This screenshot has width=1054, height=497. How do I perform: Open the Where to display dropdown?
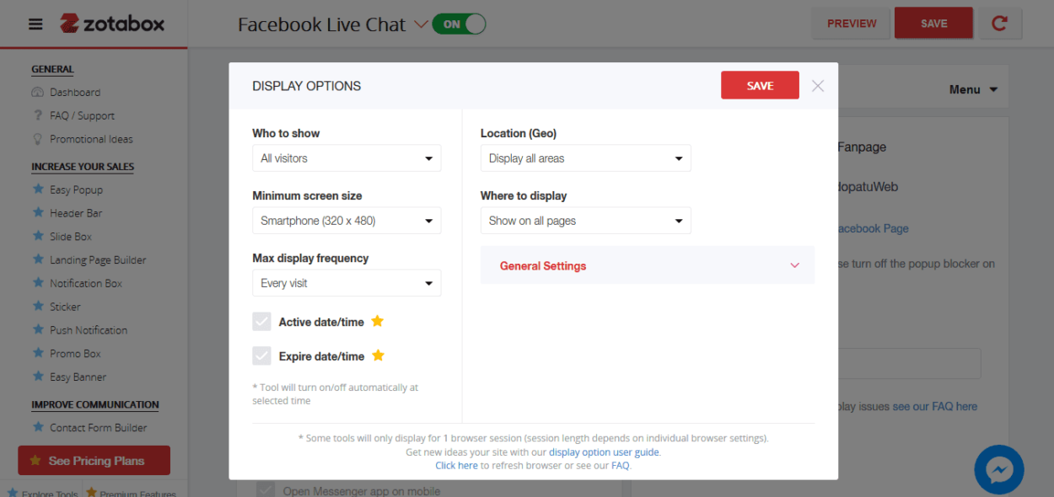click(586, 221)
